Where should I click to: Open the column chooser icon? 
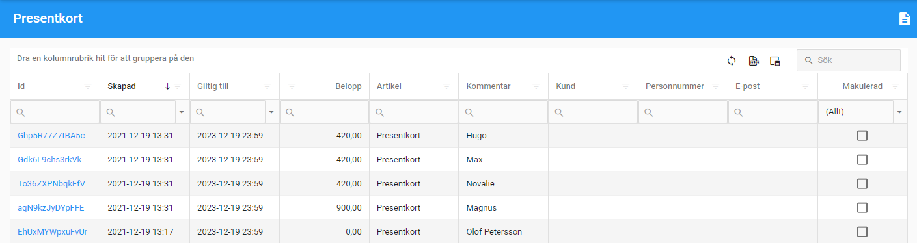coord(775,60)
